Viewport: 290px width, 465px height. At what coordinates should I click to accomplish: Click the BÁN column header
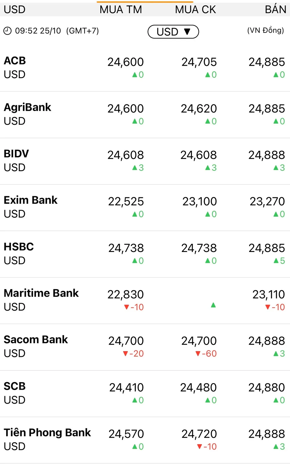275,9
